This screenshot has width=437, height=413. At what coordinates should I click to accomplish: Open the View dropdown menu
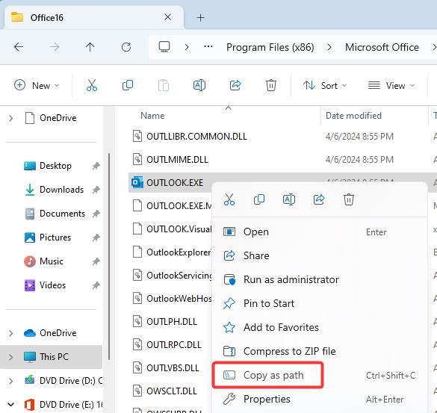391,85
